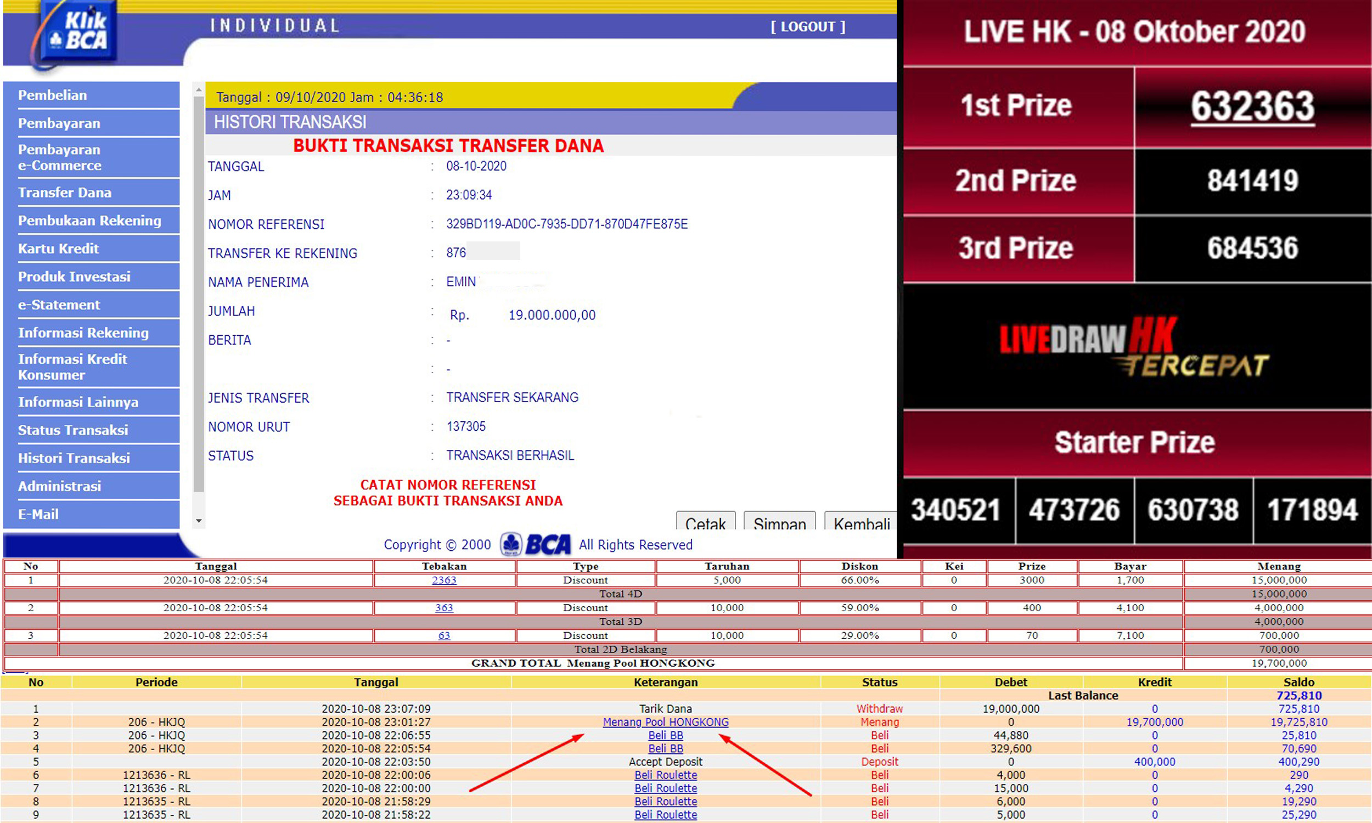Open Informasi Lainnya menu
Image resolution: width=1372 pixels, height=823 pixels.
92,402
